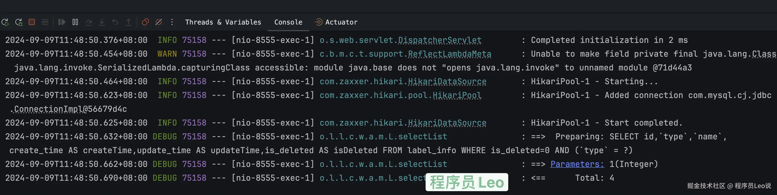Select the Console tab
The image size is (777, 195).
[x=288, y=22]
